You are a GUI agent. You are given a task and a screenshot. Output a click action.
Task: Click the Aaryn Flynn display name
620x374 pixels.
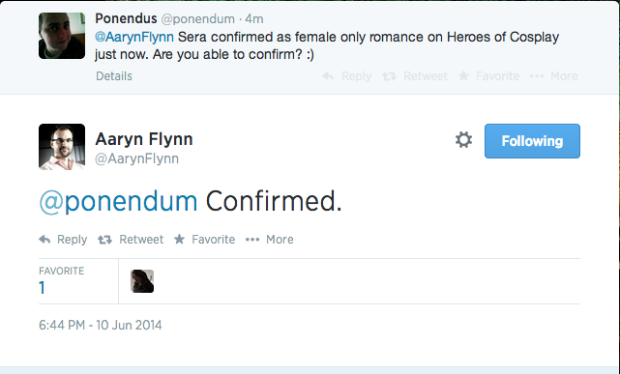(144, 139)
